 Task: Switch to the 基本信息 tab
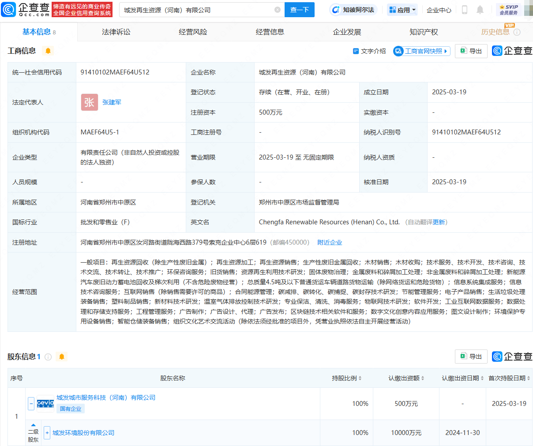click(x=39, y=32)
